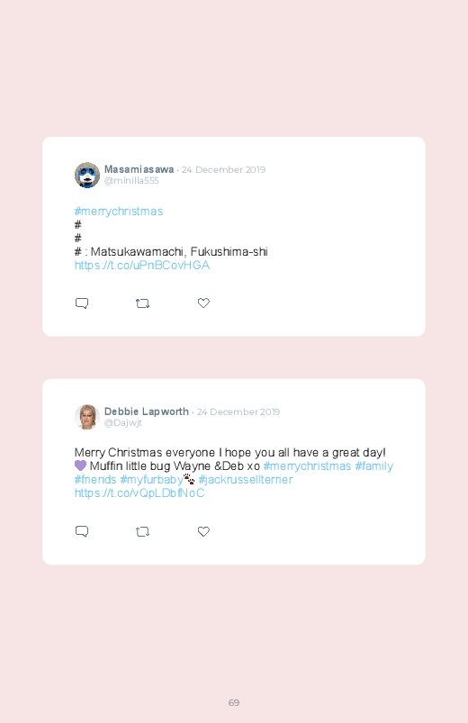Like Debbie Lapworth's tweet with heart icon
The image size is (468, 723).
pyautogui.click(x=203, y=531)
